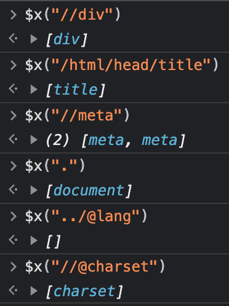Viewport: 229px width, 306px height.
Task: Select the div element in the result
Action: [66, 39]
